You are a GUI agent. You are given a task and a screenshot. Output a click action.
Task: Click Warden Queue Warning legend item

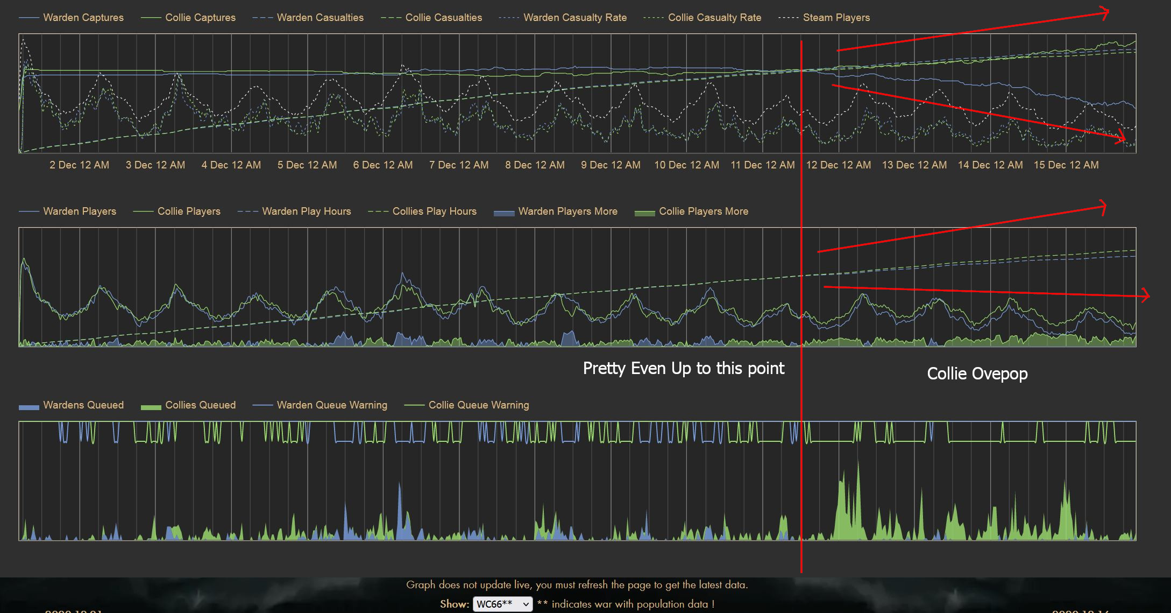pos(332,405)
